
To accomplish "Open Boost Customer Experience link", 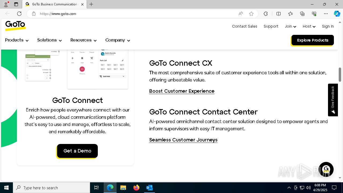I will click(182, 91).
